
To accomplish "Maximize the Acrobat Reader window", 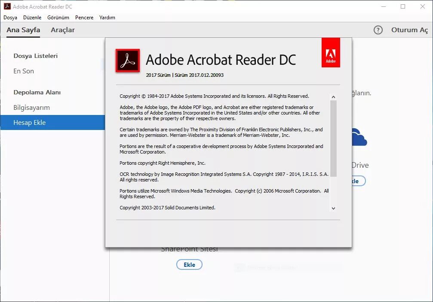I will coord(403,6).
